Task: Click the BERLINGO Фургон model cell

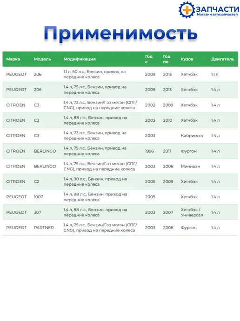Action: pos(45,151)
